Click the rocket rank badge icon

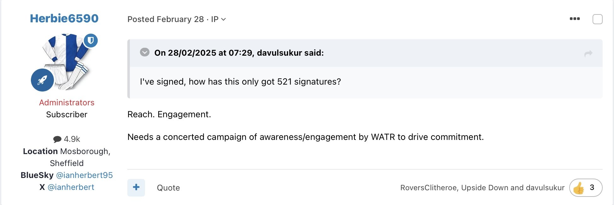[42, 80]
